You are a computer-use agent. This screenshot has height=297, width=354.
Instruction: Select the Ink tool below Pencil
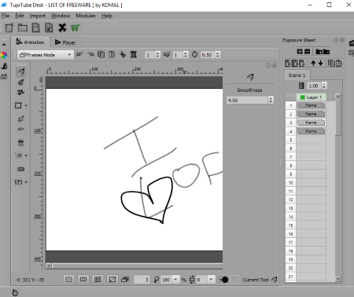pos(20,82)
